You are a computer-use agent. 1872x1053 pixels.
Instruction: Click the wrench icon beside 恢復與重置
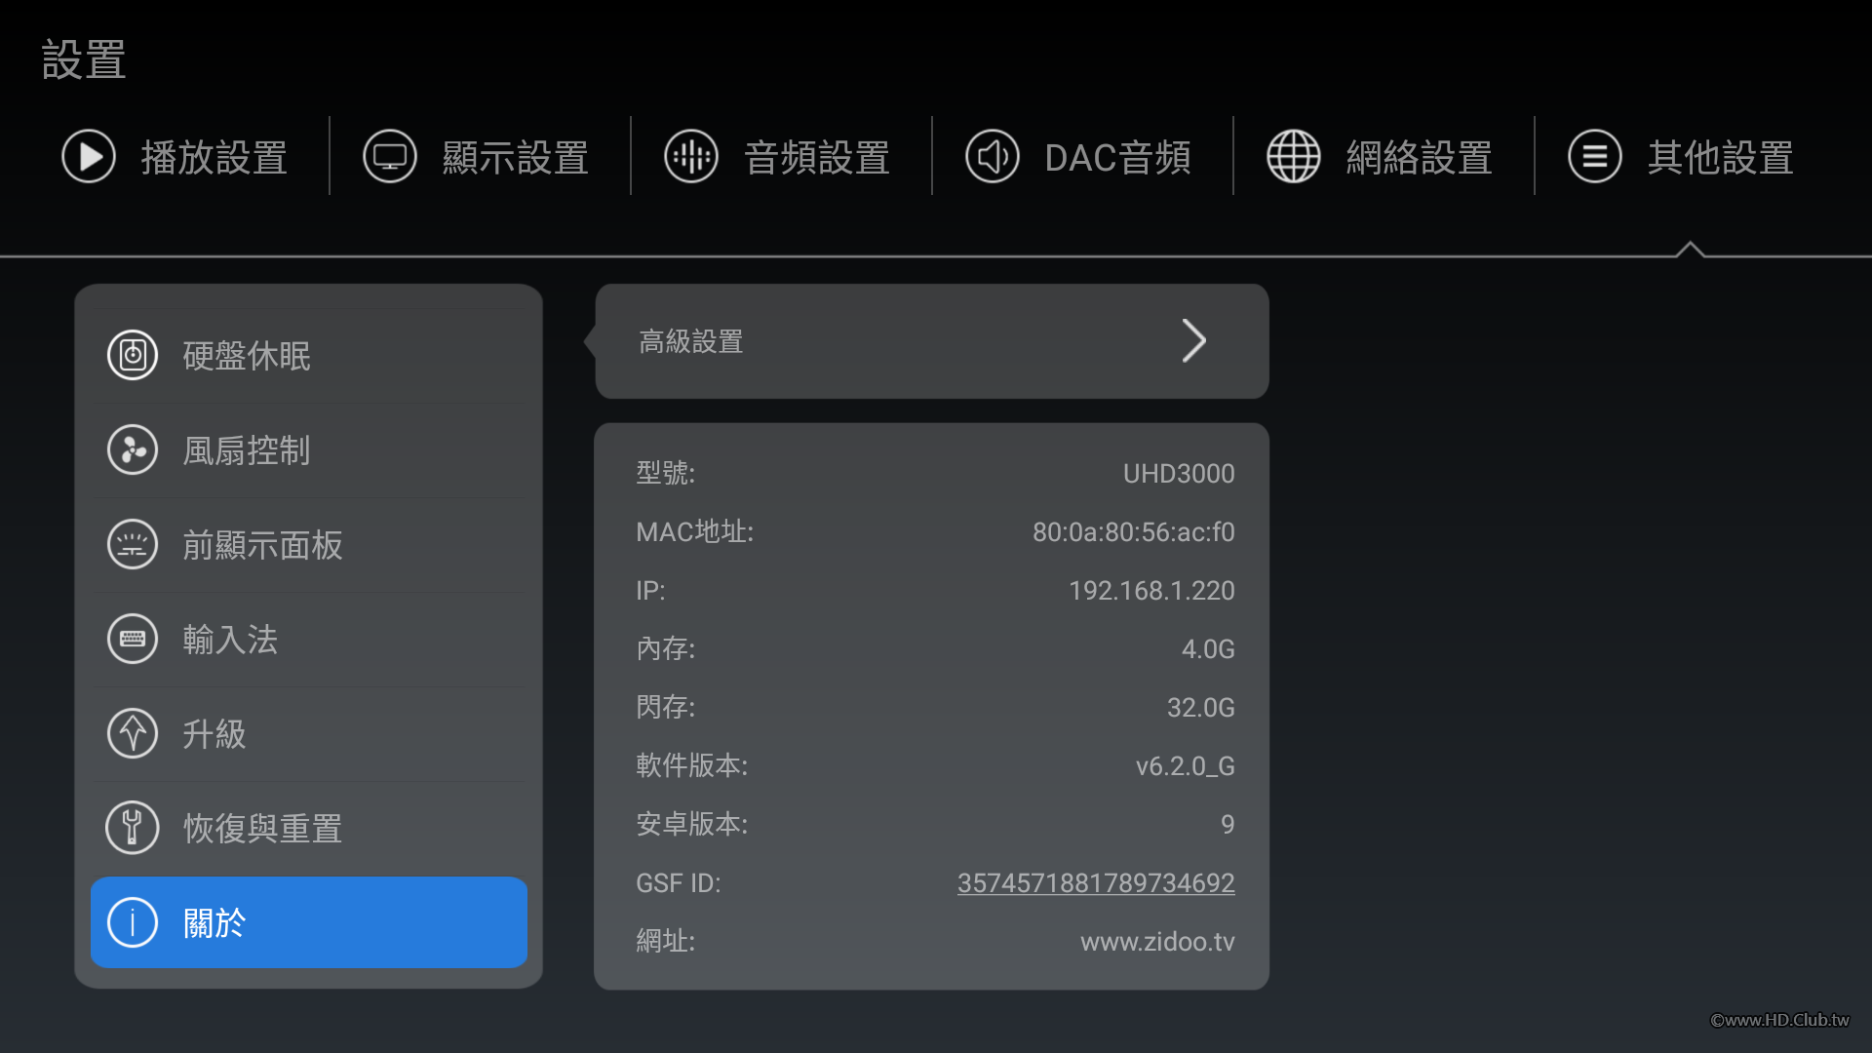pos(133,829)
